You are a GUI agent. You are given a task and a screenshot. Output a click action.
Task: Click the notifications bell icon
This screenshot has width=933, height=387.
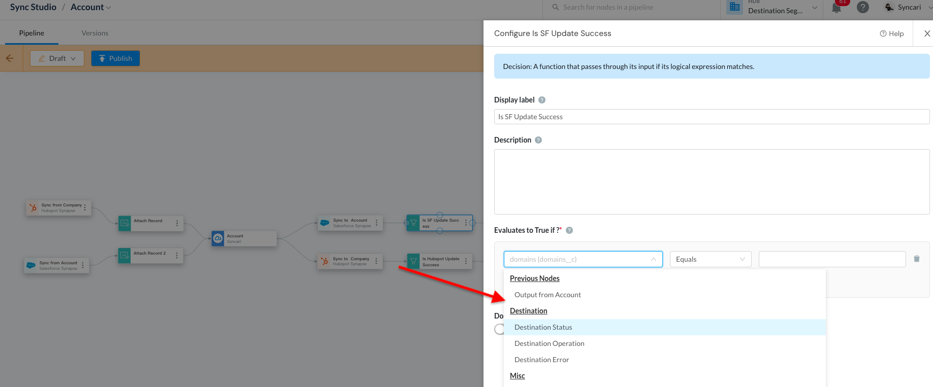tap(837, 8)
